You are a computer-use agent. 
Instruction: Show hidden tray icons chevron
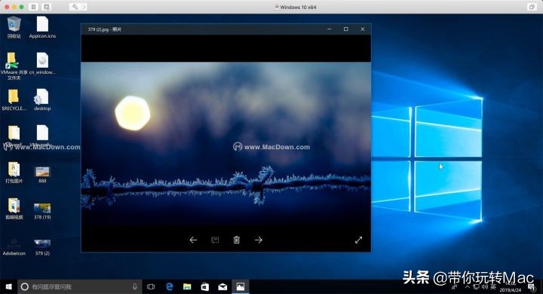click(x=467, y=287)
